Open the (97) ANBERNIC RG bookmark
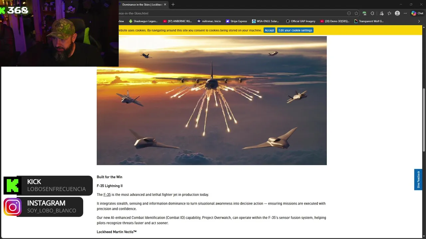 click(x=177, y=21)
